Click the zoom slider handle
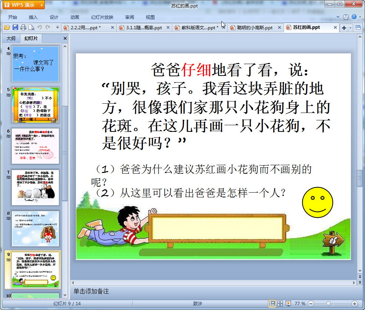This screenshot has height=310, width=365. pyautogui.click(x=328, y=304)
